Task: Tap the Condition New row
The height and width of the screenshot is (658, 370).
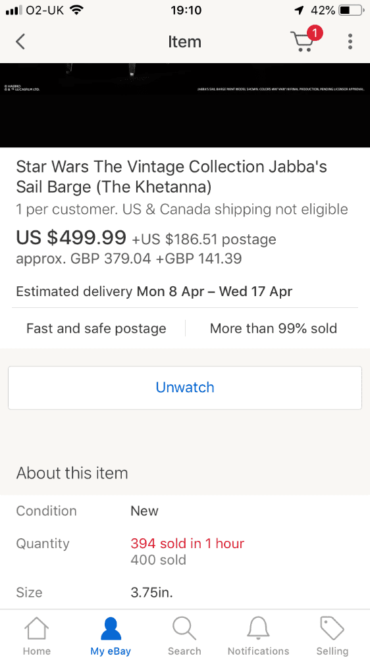Action: click(x=185, y=511)
